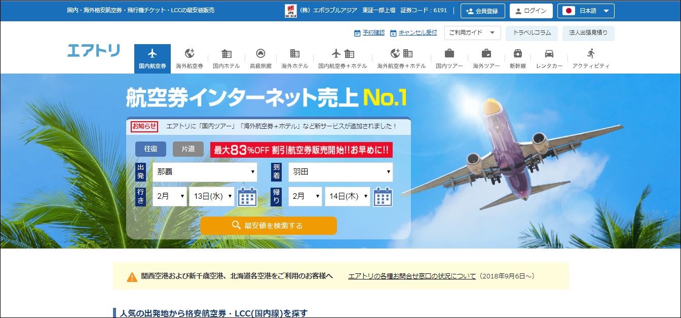This screenshot has width=681, height=318.
Task: Select the 片道 one-way option
Action: coord(188,149)
